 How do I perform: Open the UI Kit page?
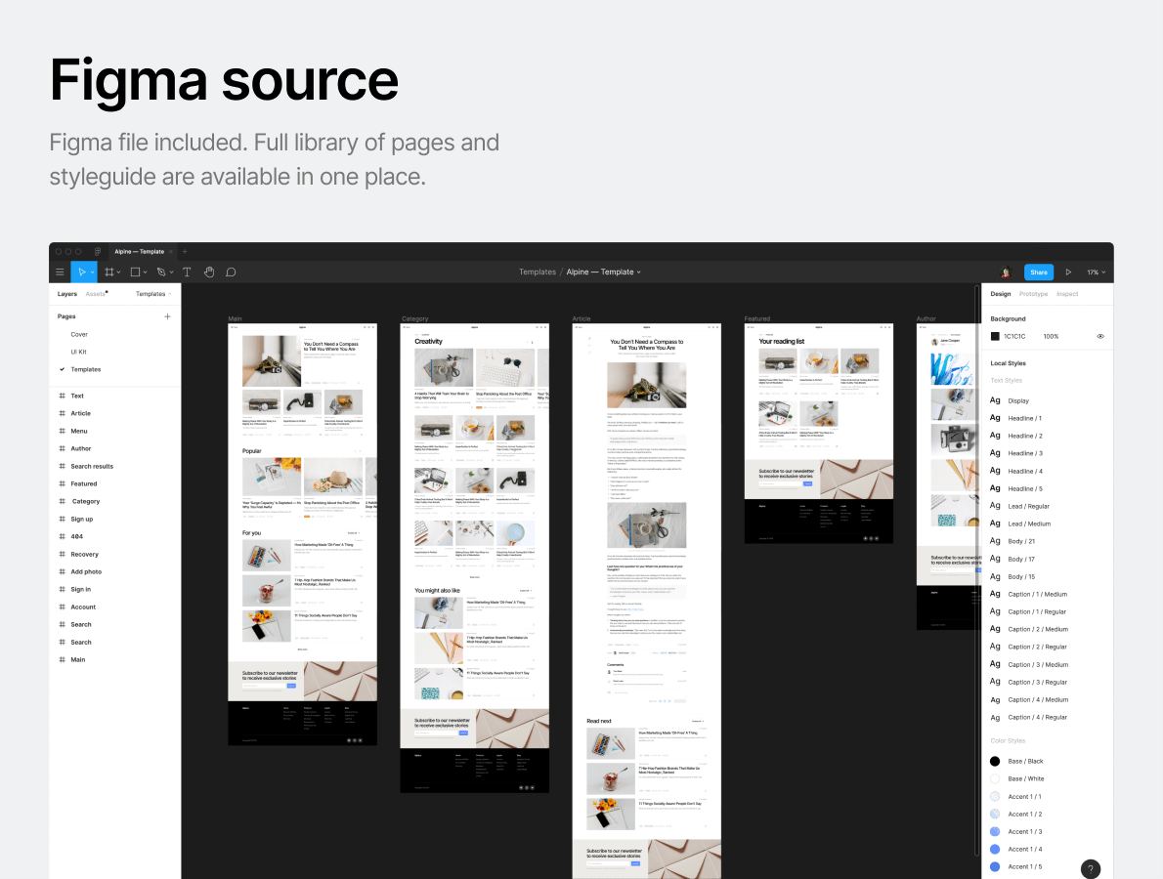[x=78, y=352]
